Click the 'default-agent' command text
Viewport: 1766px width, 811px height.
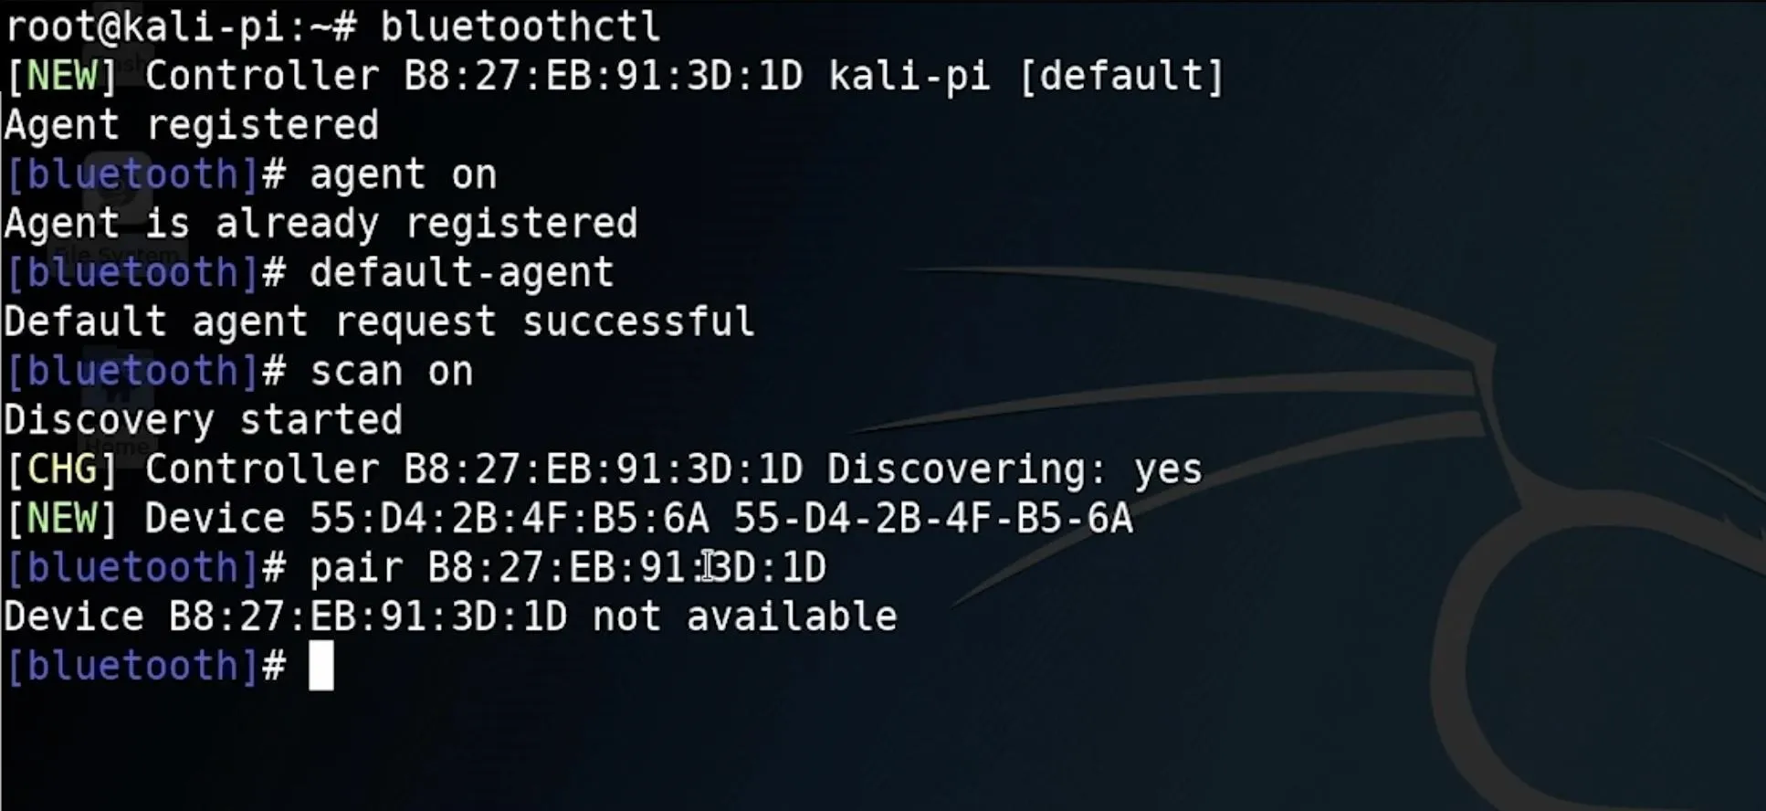point(462,273)
